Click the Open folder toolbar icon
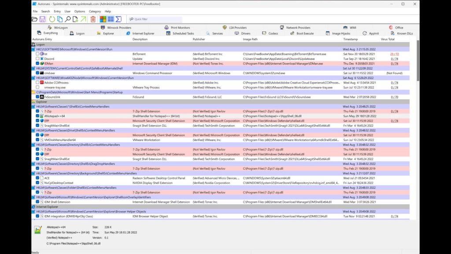The height and width of the screenshot is (254, 451). point(35,19)
